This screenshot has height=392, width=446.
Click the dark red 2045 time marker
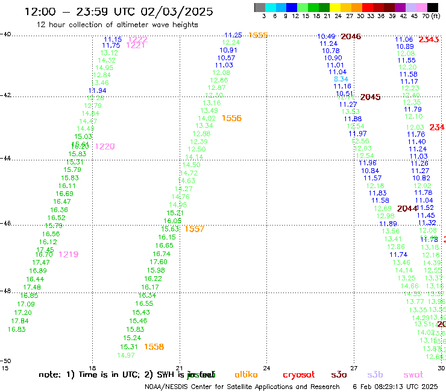pos(370,97)
